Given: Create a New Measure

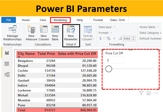Looking at the screenshot, I should tap(32, 33).
